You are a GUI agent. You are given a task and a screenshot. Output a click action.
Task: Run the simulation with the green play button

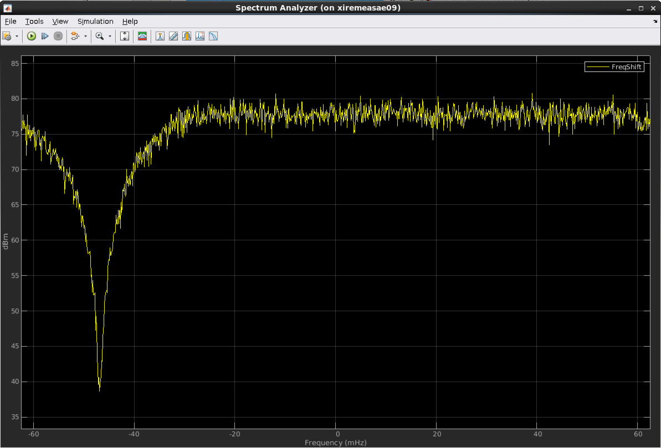point(32,36)
